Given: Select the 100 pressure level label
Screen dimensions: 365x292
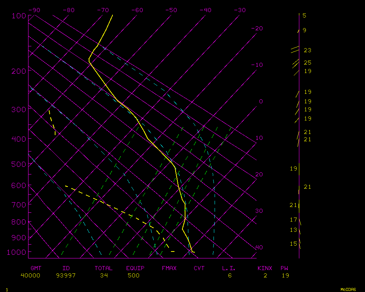Looking at the screenshot, I should pyautogui.click(x=19, y=16).
